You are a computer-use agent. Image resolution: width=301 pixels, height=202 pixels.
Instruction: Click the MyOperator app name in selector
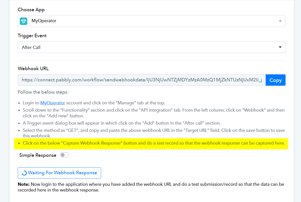pos(44,21)
